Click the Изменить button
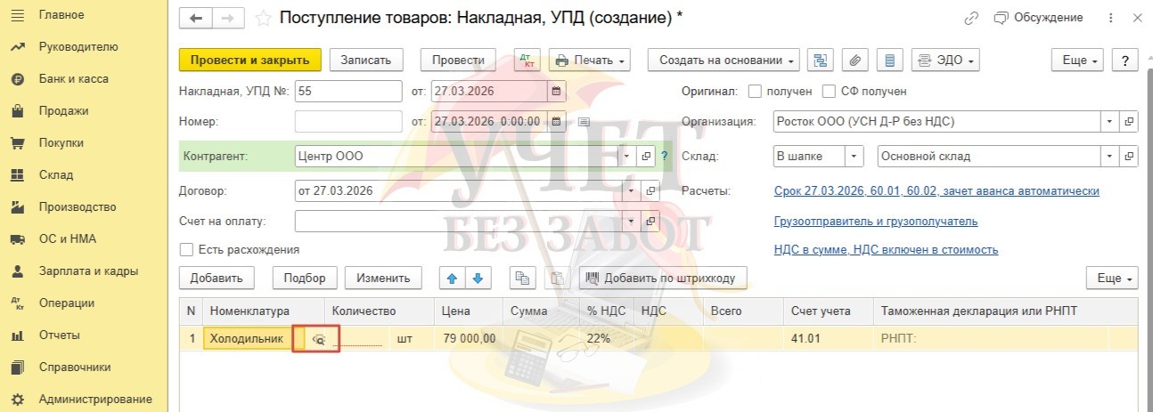1153x412 pixels. tap(383, 278)
